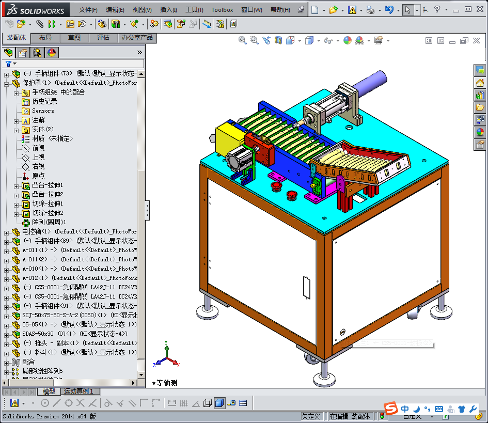Click the Sogou toolbox wrench icon
Viewport: 488px width, 423px height.
[x=473, y=409]
